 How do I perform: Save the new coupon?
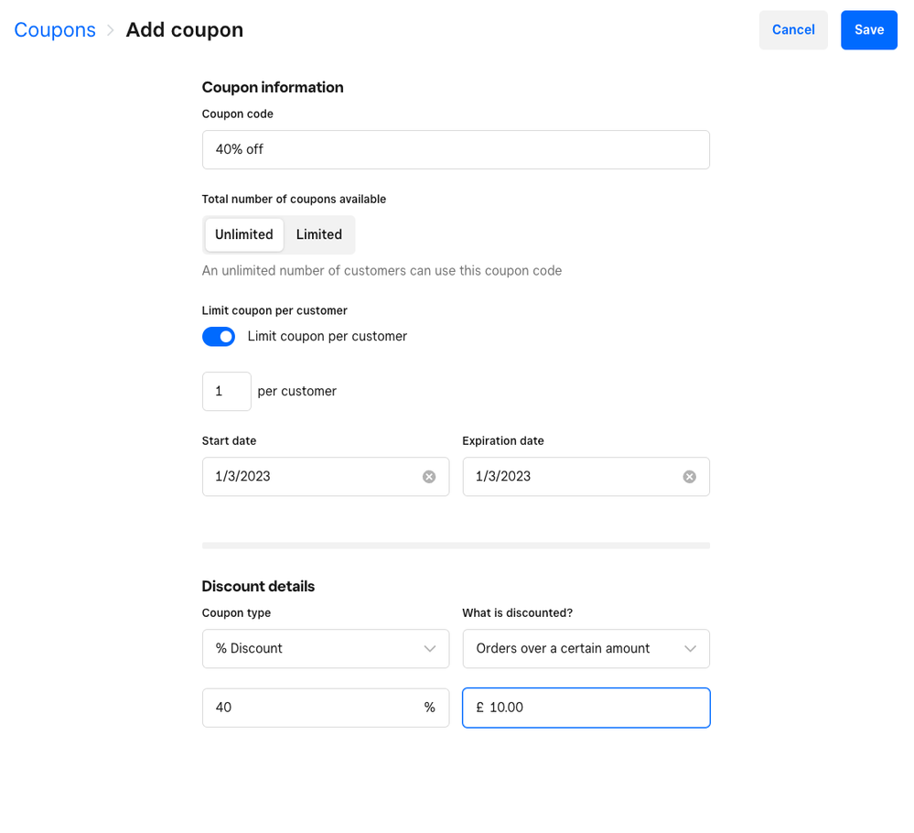click(x=868, y=30)
